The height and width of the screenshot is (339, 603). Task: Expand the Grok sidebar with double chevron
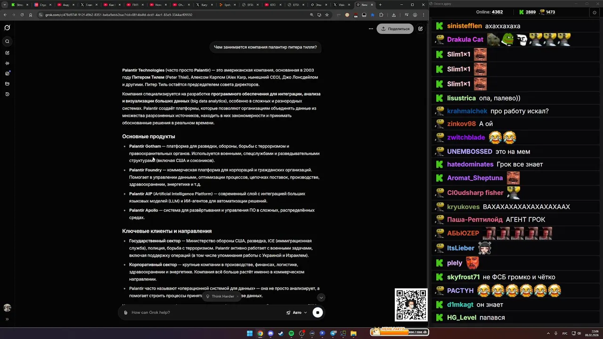click(x=7, y=319)
